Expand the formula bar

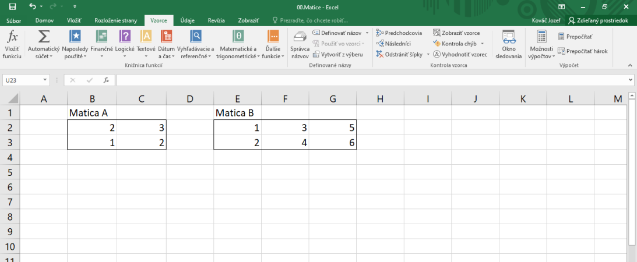[630, 80]
